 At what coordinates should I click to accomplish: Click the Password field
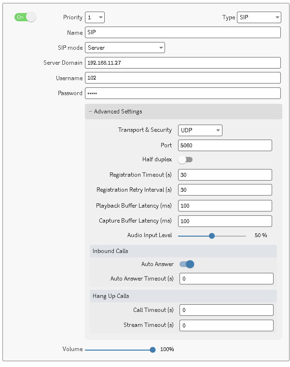tap(183, 93)
